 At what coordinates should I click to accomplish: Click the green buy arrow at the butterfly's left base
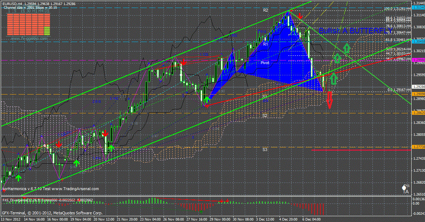click(x=207, y=100)
